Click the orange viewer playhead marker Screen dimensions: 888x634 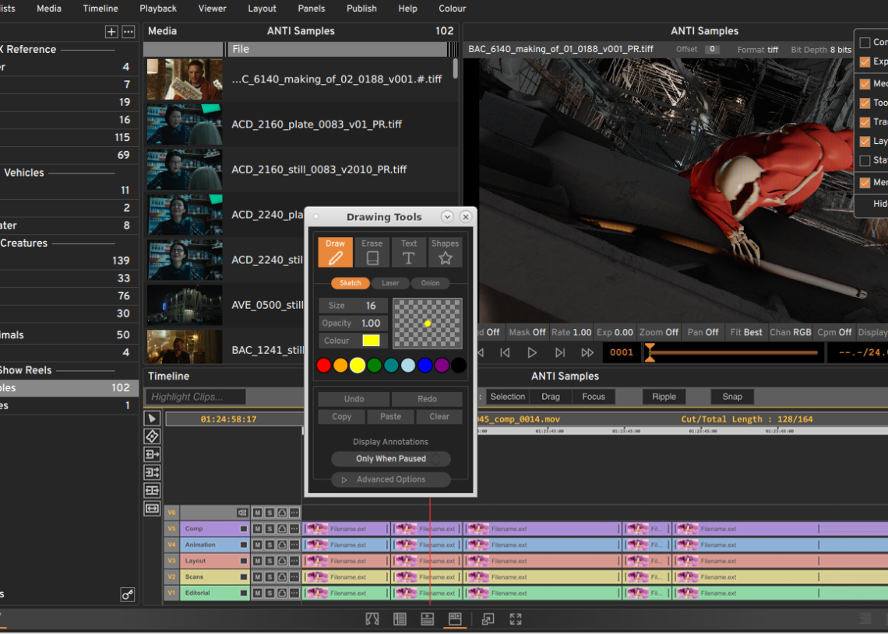(650, 352)
